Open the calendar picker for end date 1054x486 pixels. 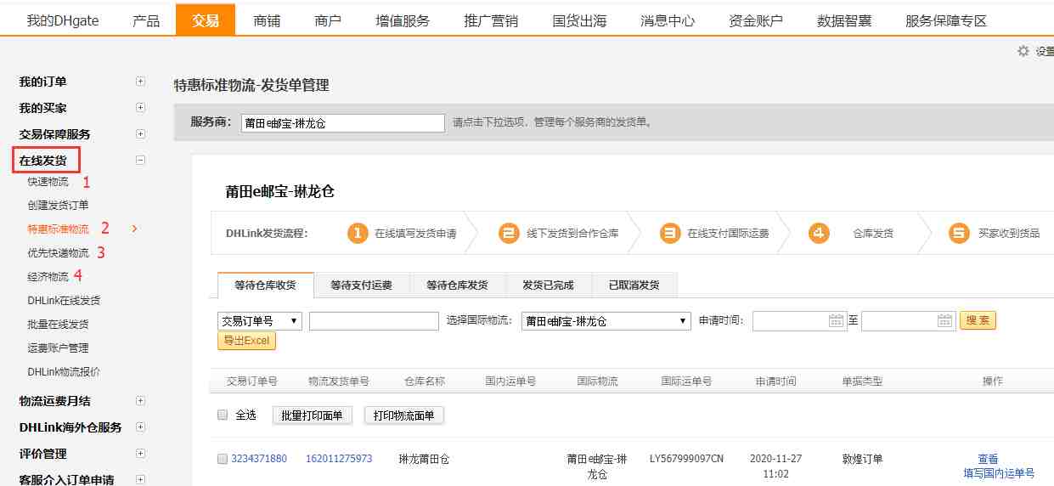[x=946, y=321]
